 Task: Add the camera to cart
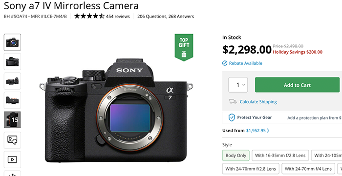coord(297,85)
